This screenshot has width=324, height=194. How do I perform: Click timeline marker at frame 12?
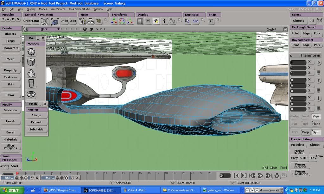click(x=114, y=173)
